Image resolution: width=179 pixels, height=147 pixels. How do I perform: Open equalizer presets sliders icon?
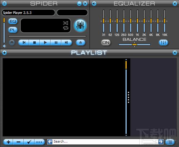tap(164, 43)
